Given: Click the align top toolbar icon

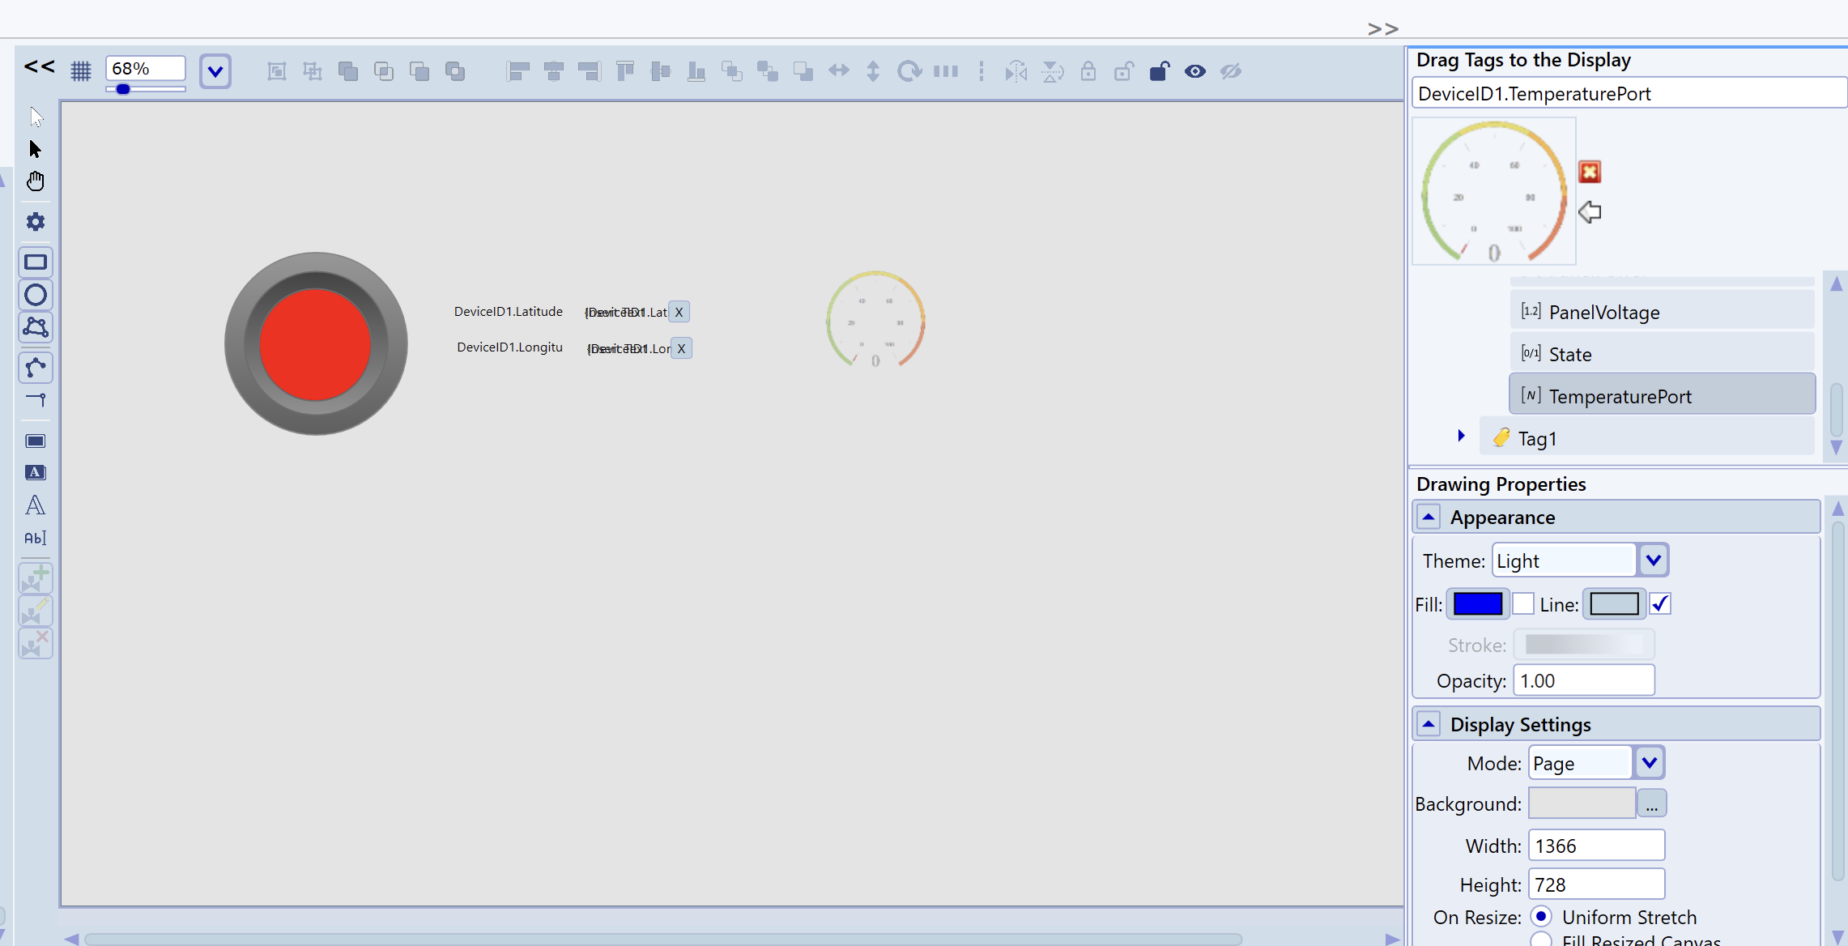Looking at the screenshot, I should [x=625, y=71].
